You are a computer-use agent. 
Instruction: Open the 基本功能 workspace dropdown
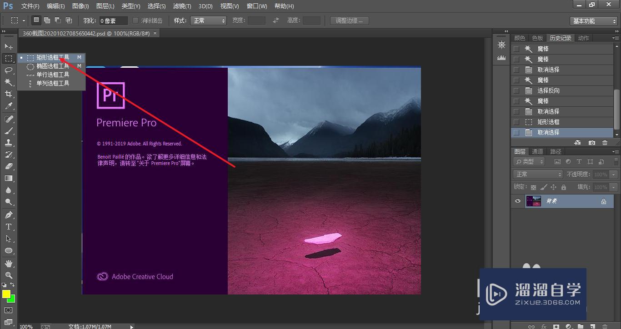[594, 21]
